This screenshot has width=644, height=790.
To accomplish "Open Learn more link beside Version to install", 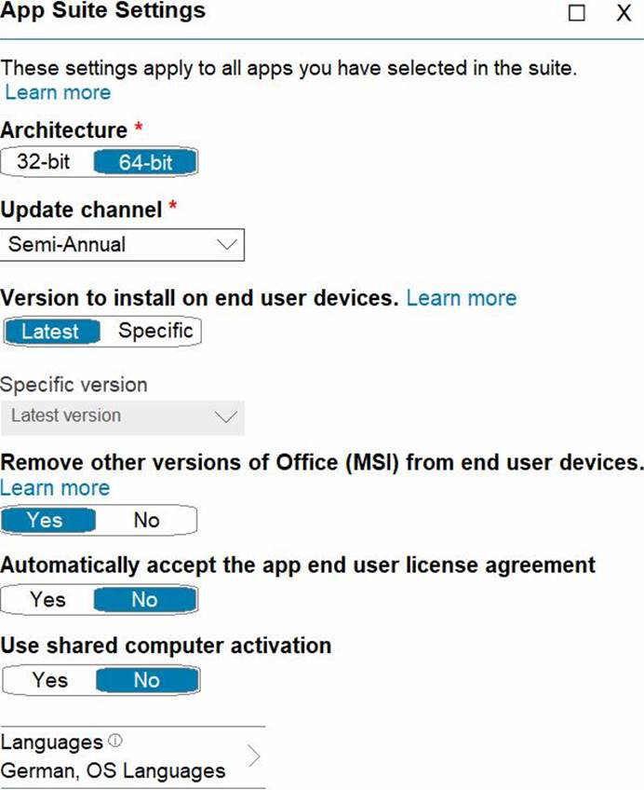I will pos(461,298).
